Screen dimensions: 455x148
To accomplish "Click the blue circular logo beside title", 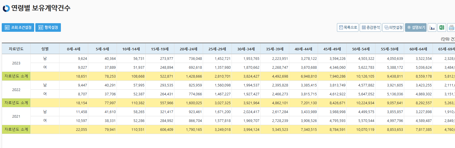I will click(x=6, y=8).
